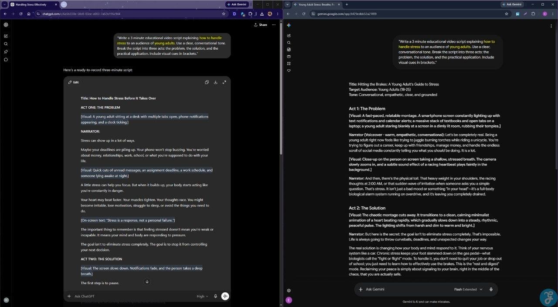Bookmark the Gemini page with star
Viewport: 558px width, 307px height.
[x=507, y=14]
